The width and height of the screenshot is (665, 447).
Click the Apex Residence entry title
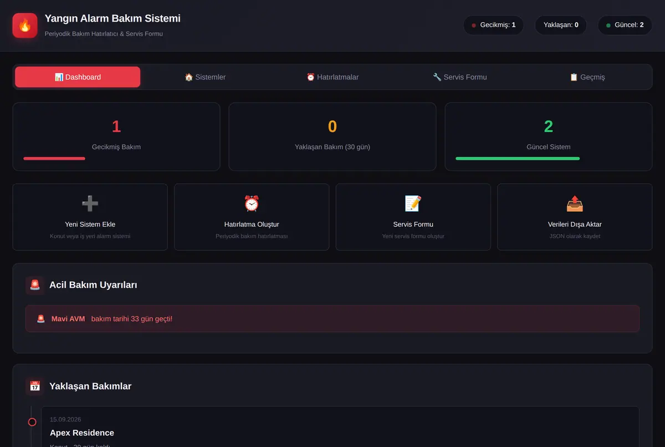tap(82, 433)
